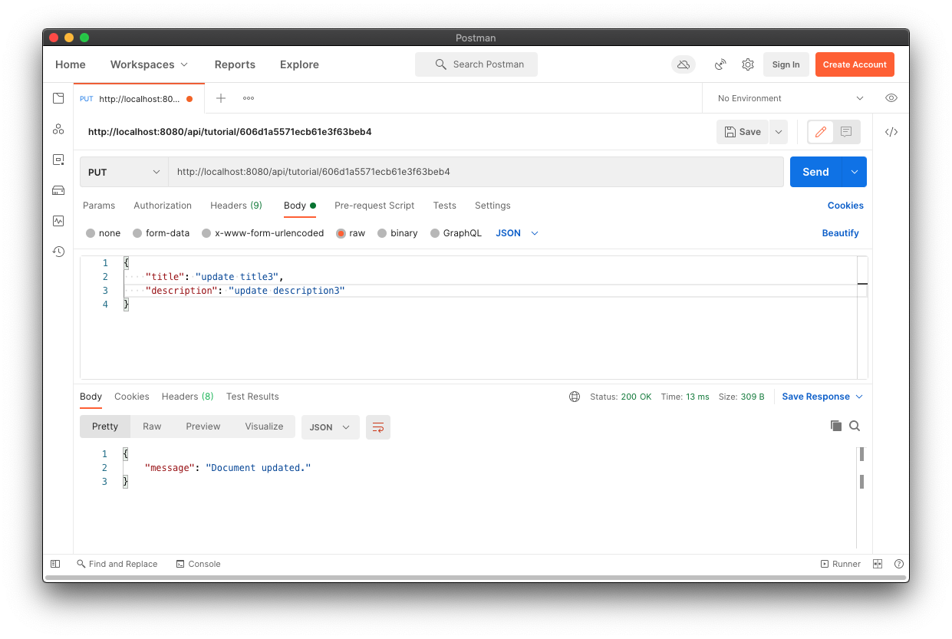Open the No Environment selector
The height and width of the screenshot is (639, 952).
(x=790, y=98)
